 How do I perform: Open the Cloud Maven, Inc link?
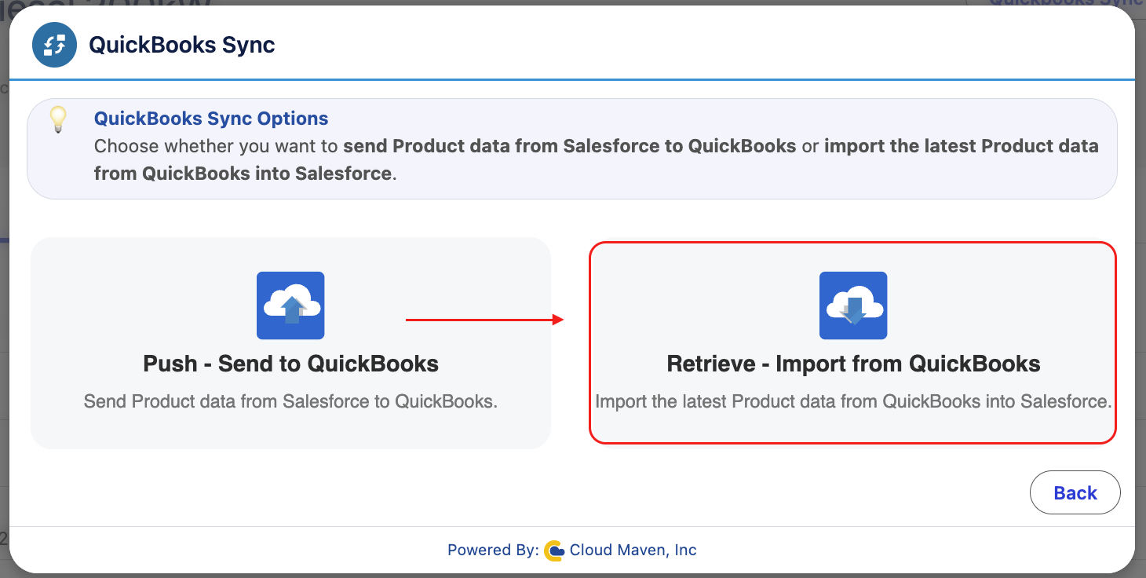[x=633, y=551]
